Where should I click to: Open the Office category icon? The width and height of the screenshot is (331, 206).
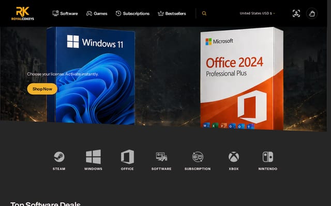coord(127,157)
